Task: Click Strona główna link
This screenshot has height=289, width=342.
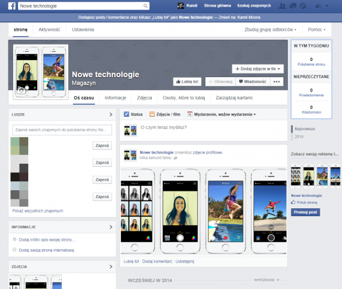Action: (x=217, y=5)
